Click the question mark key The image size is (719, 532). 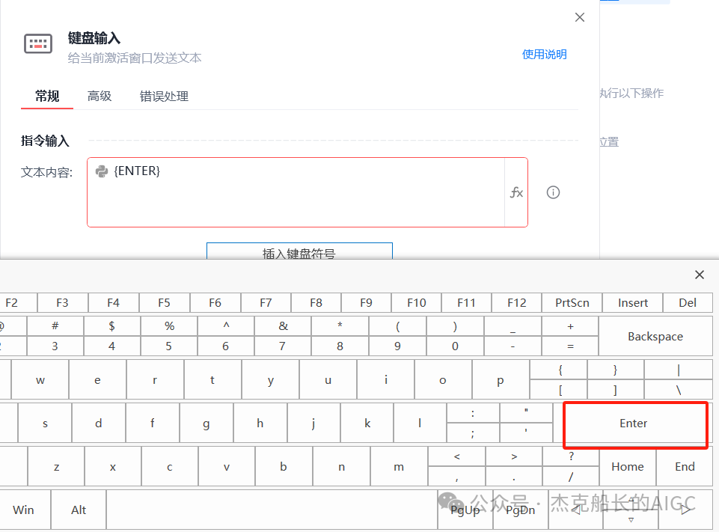coord(571,456)
